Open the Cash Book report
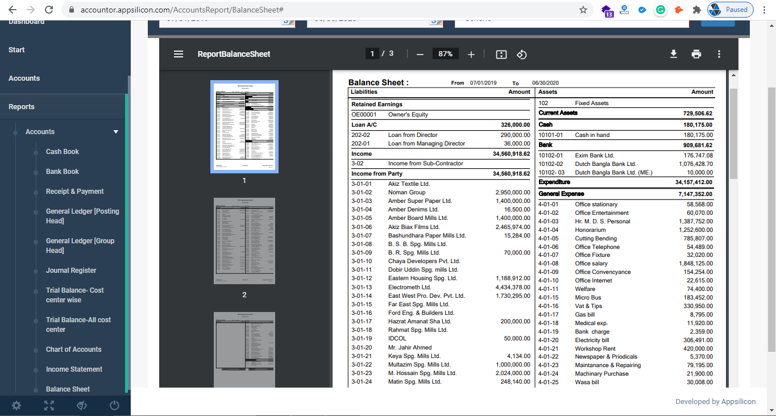Screen dimensions: 776x416 coord(63,152)
